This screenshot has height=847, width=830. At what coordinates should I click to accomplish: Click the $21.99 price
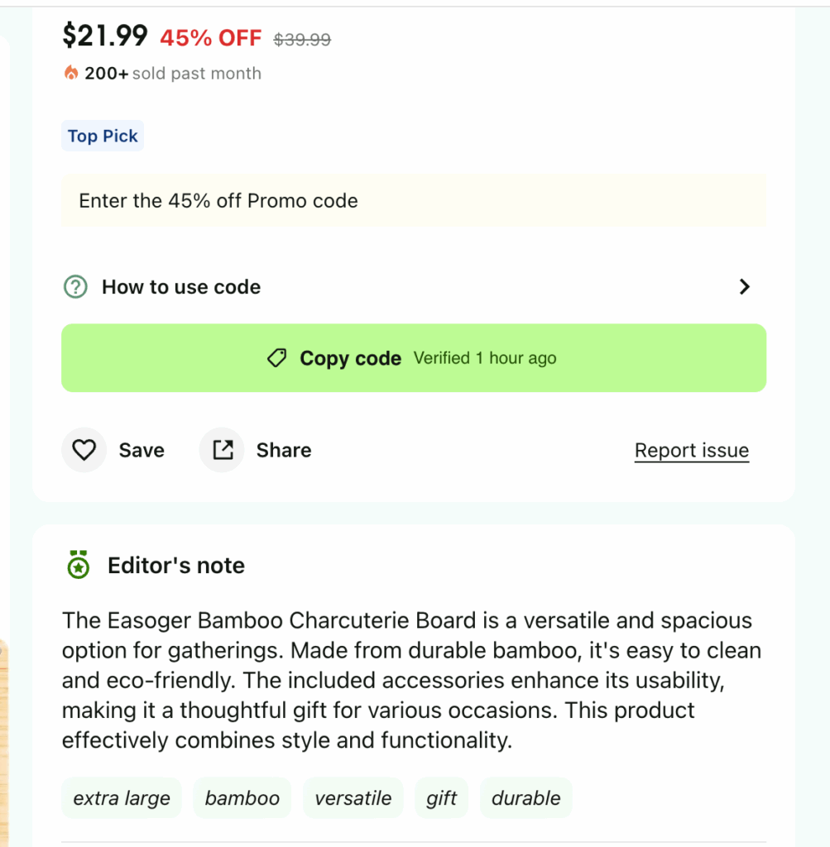(105, 36)
